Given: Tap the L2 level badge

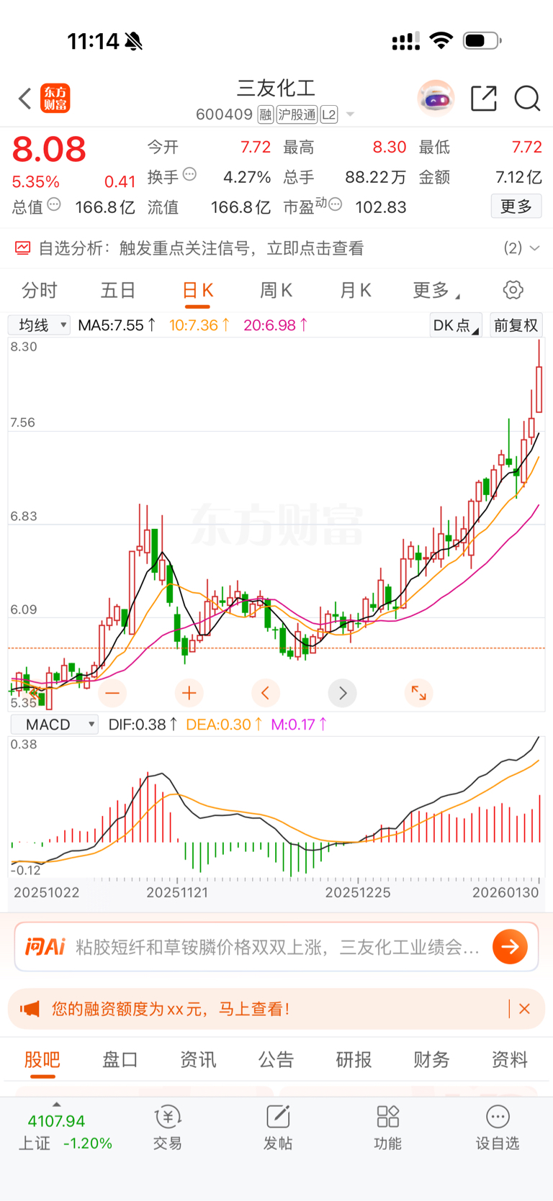Looking at the screenshot, I should coord(329,114).
